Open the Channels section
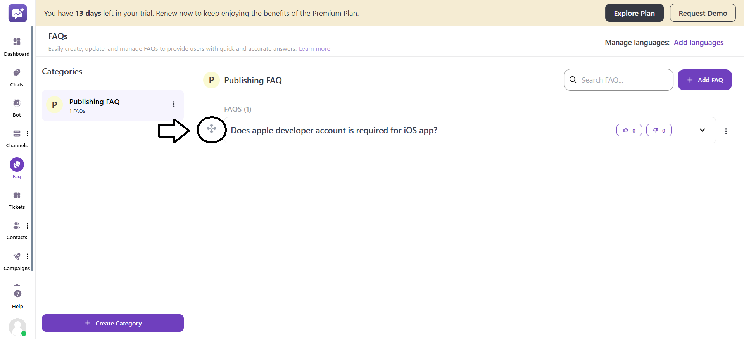 coord(17,139)
